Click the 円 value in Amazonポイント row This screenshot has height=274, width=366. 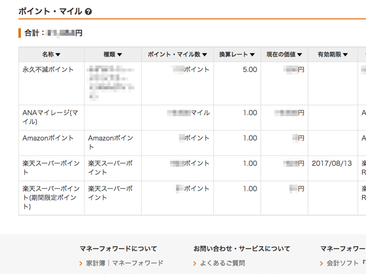pos(298,138)
